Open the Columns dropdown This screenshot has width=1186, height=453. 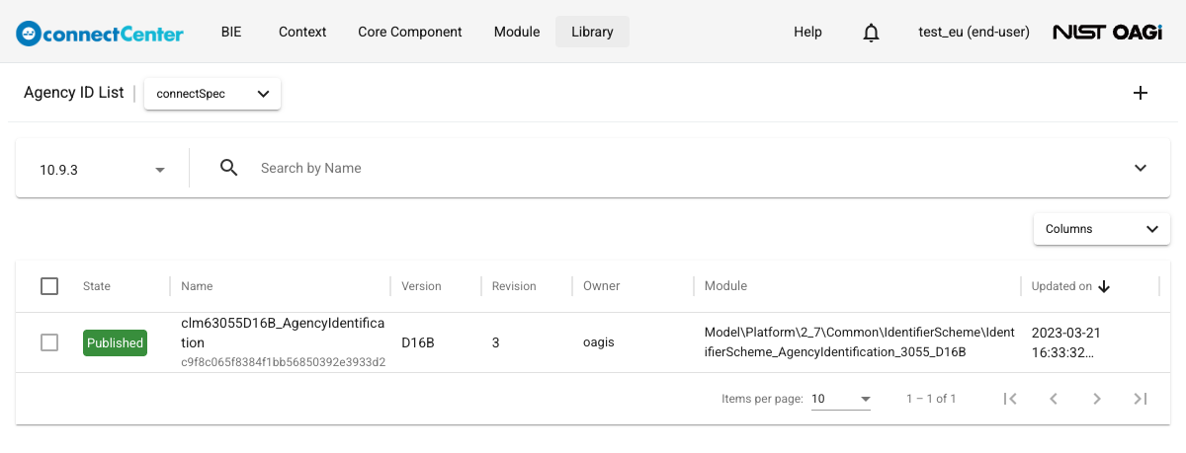[1101, 229]
